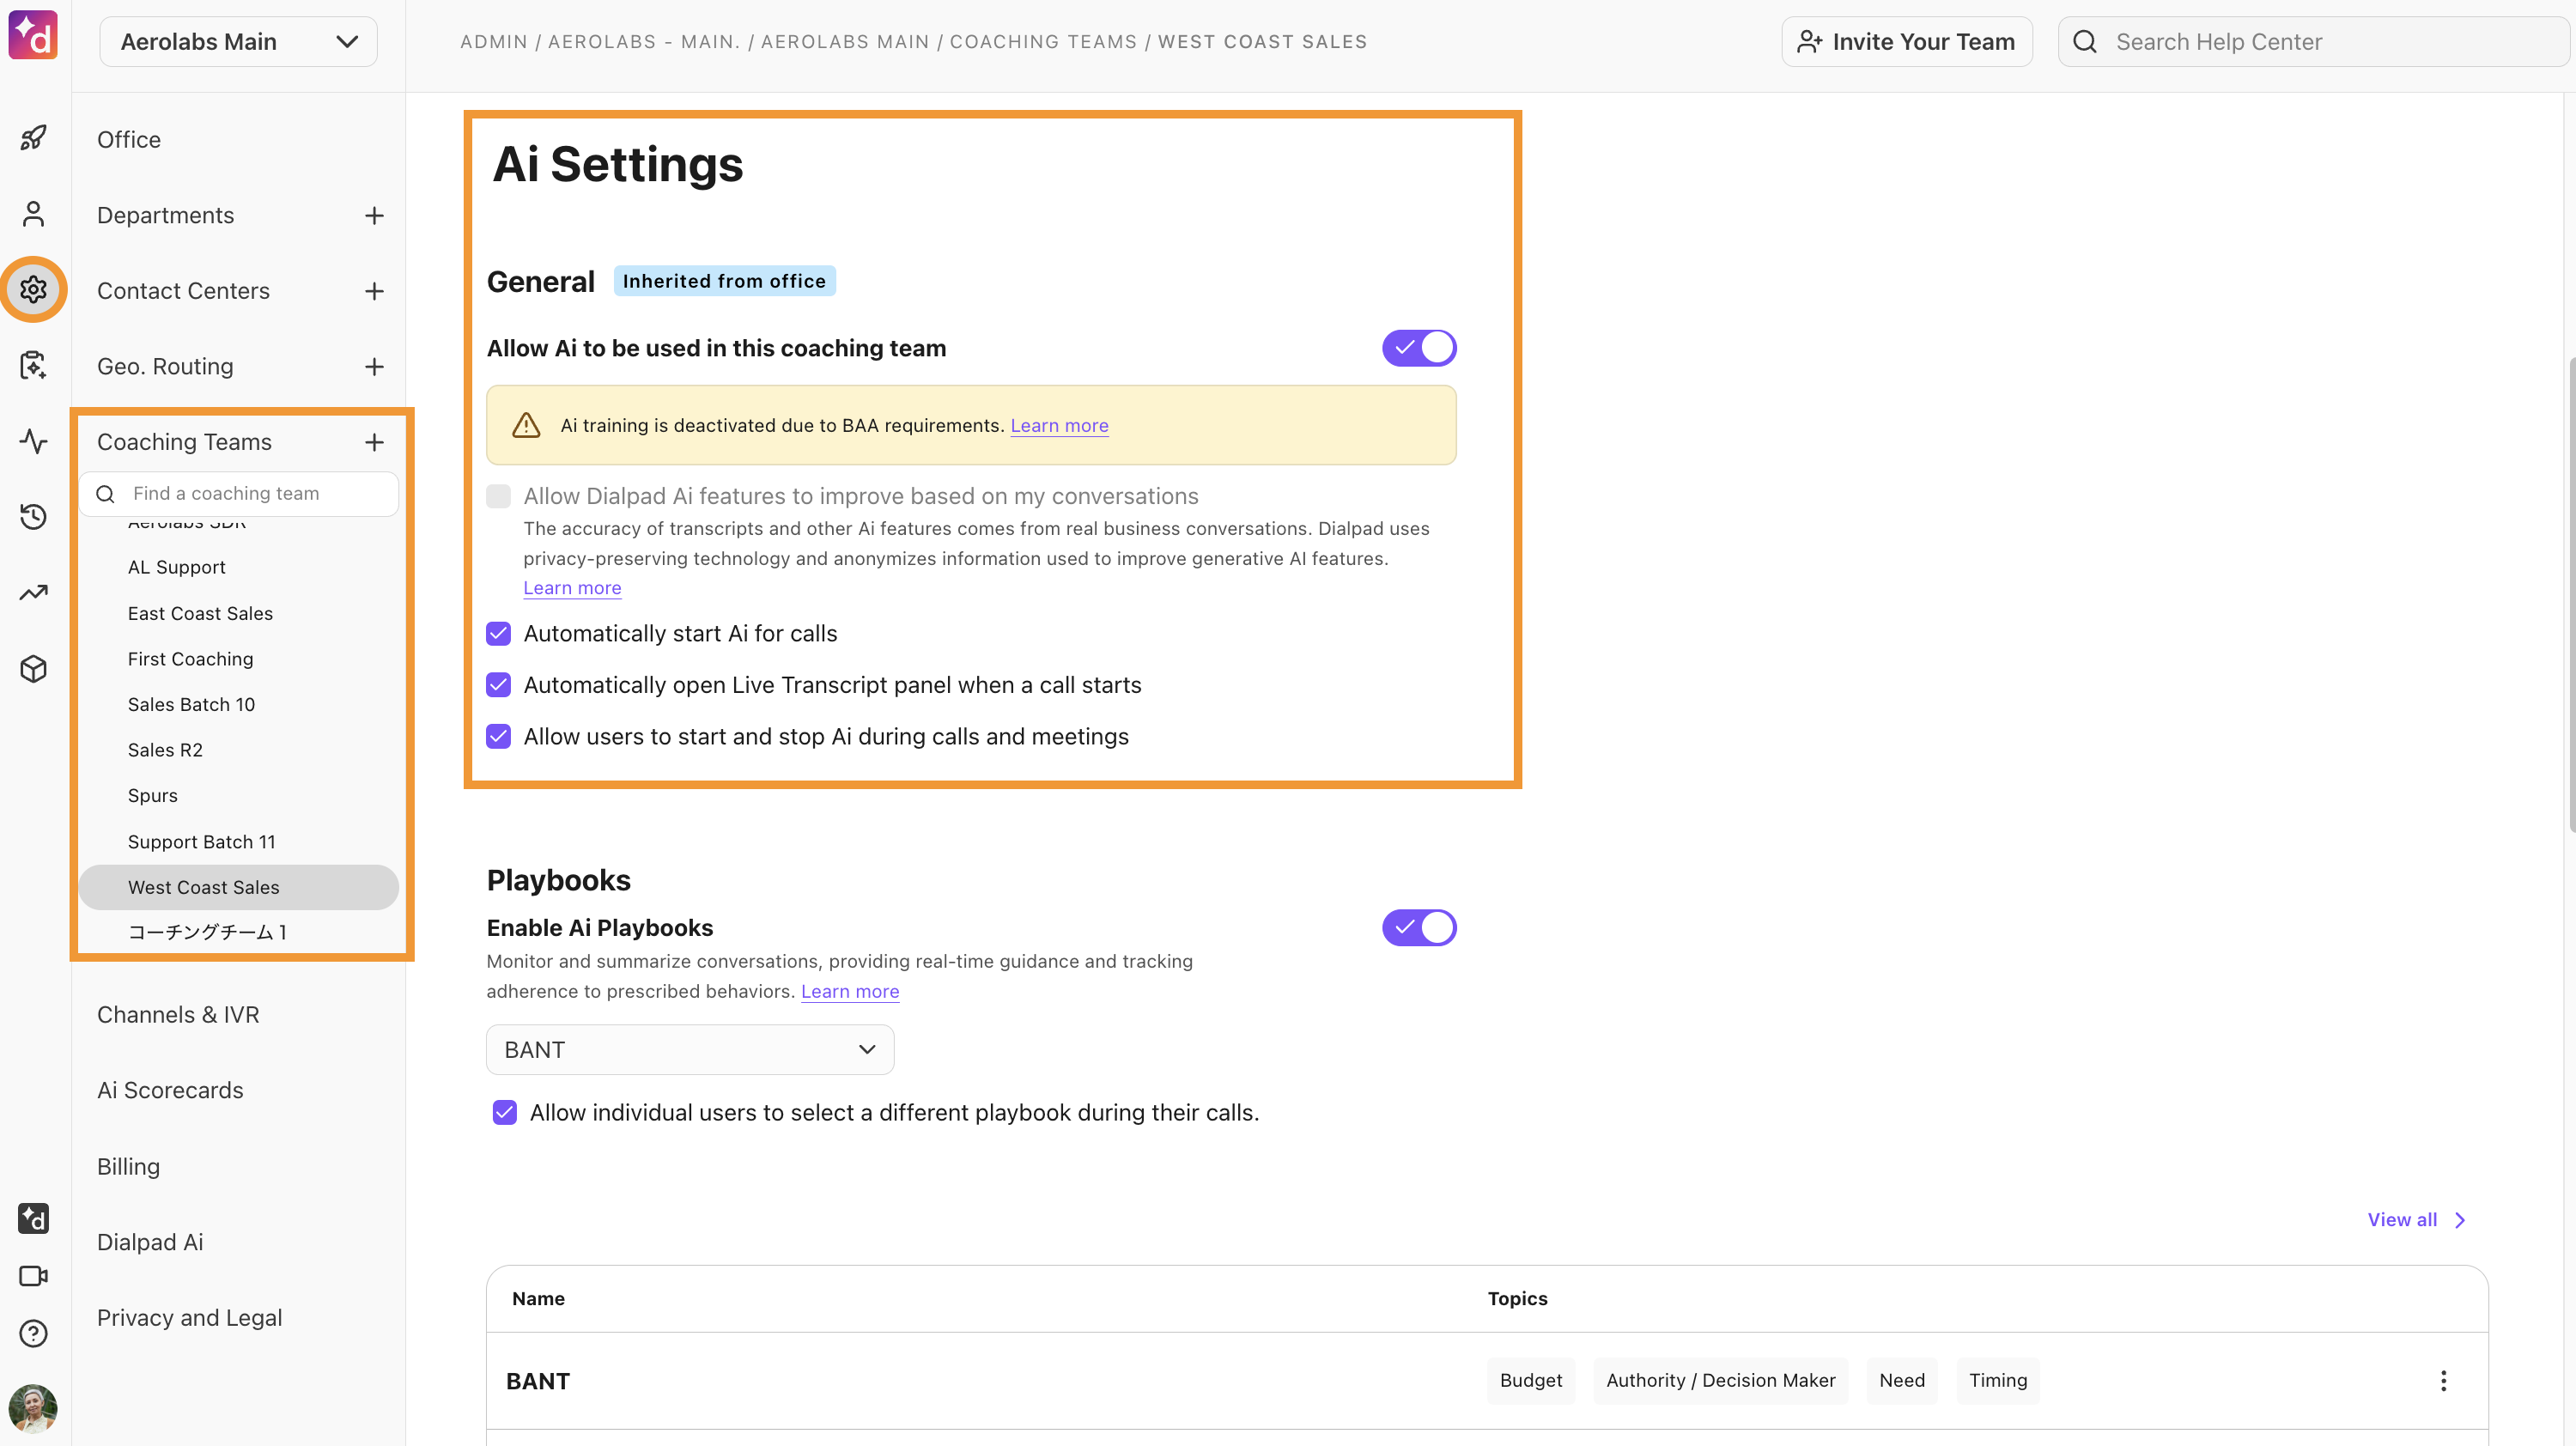Open the Office menu item
Viewport: 2576px width, 1446px height.
pos(129,140)
